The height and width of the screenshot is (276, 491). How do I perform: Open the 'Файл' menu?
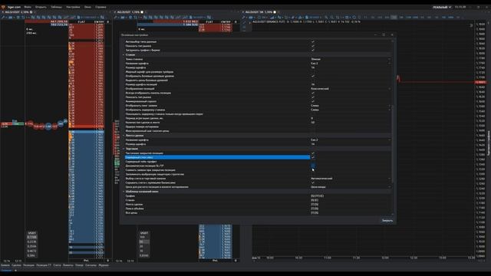(x=28, y=7)
